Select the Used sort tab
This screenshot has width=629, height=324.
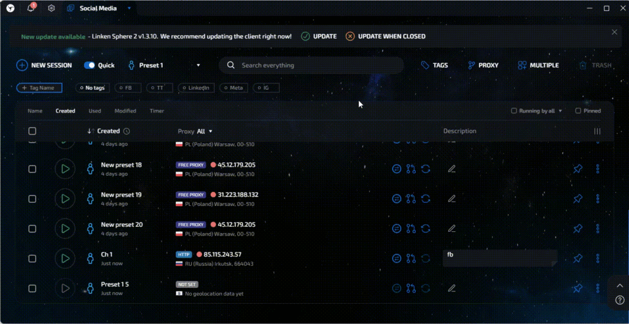pos(95,111)
